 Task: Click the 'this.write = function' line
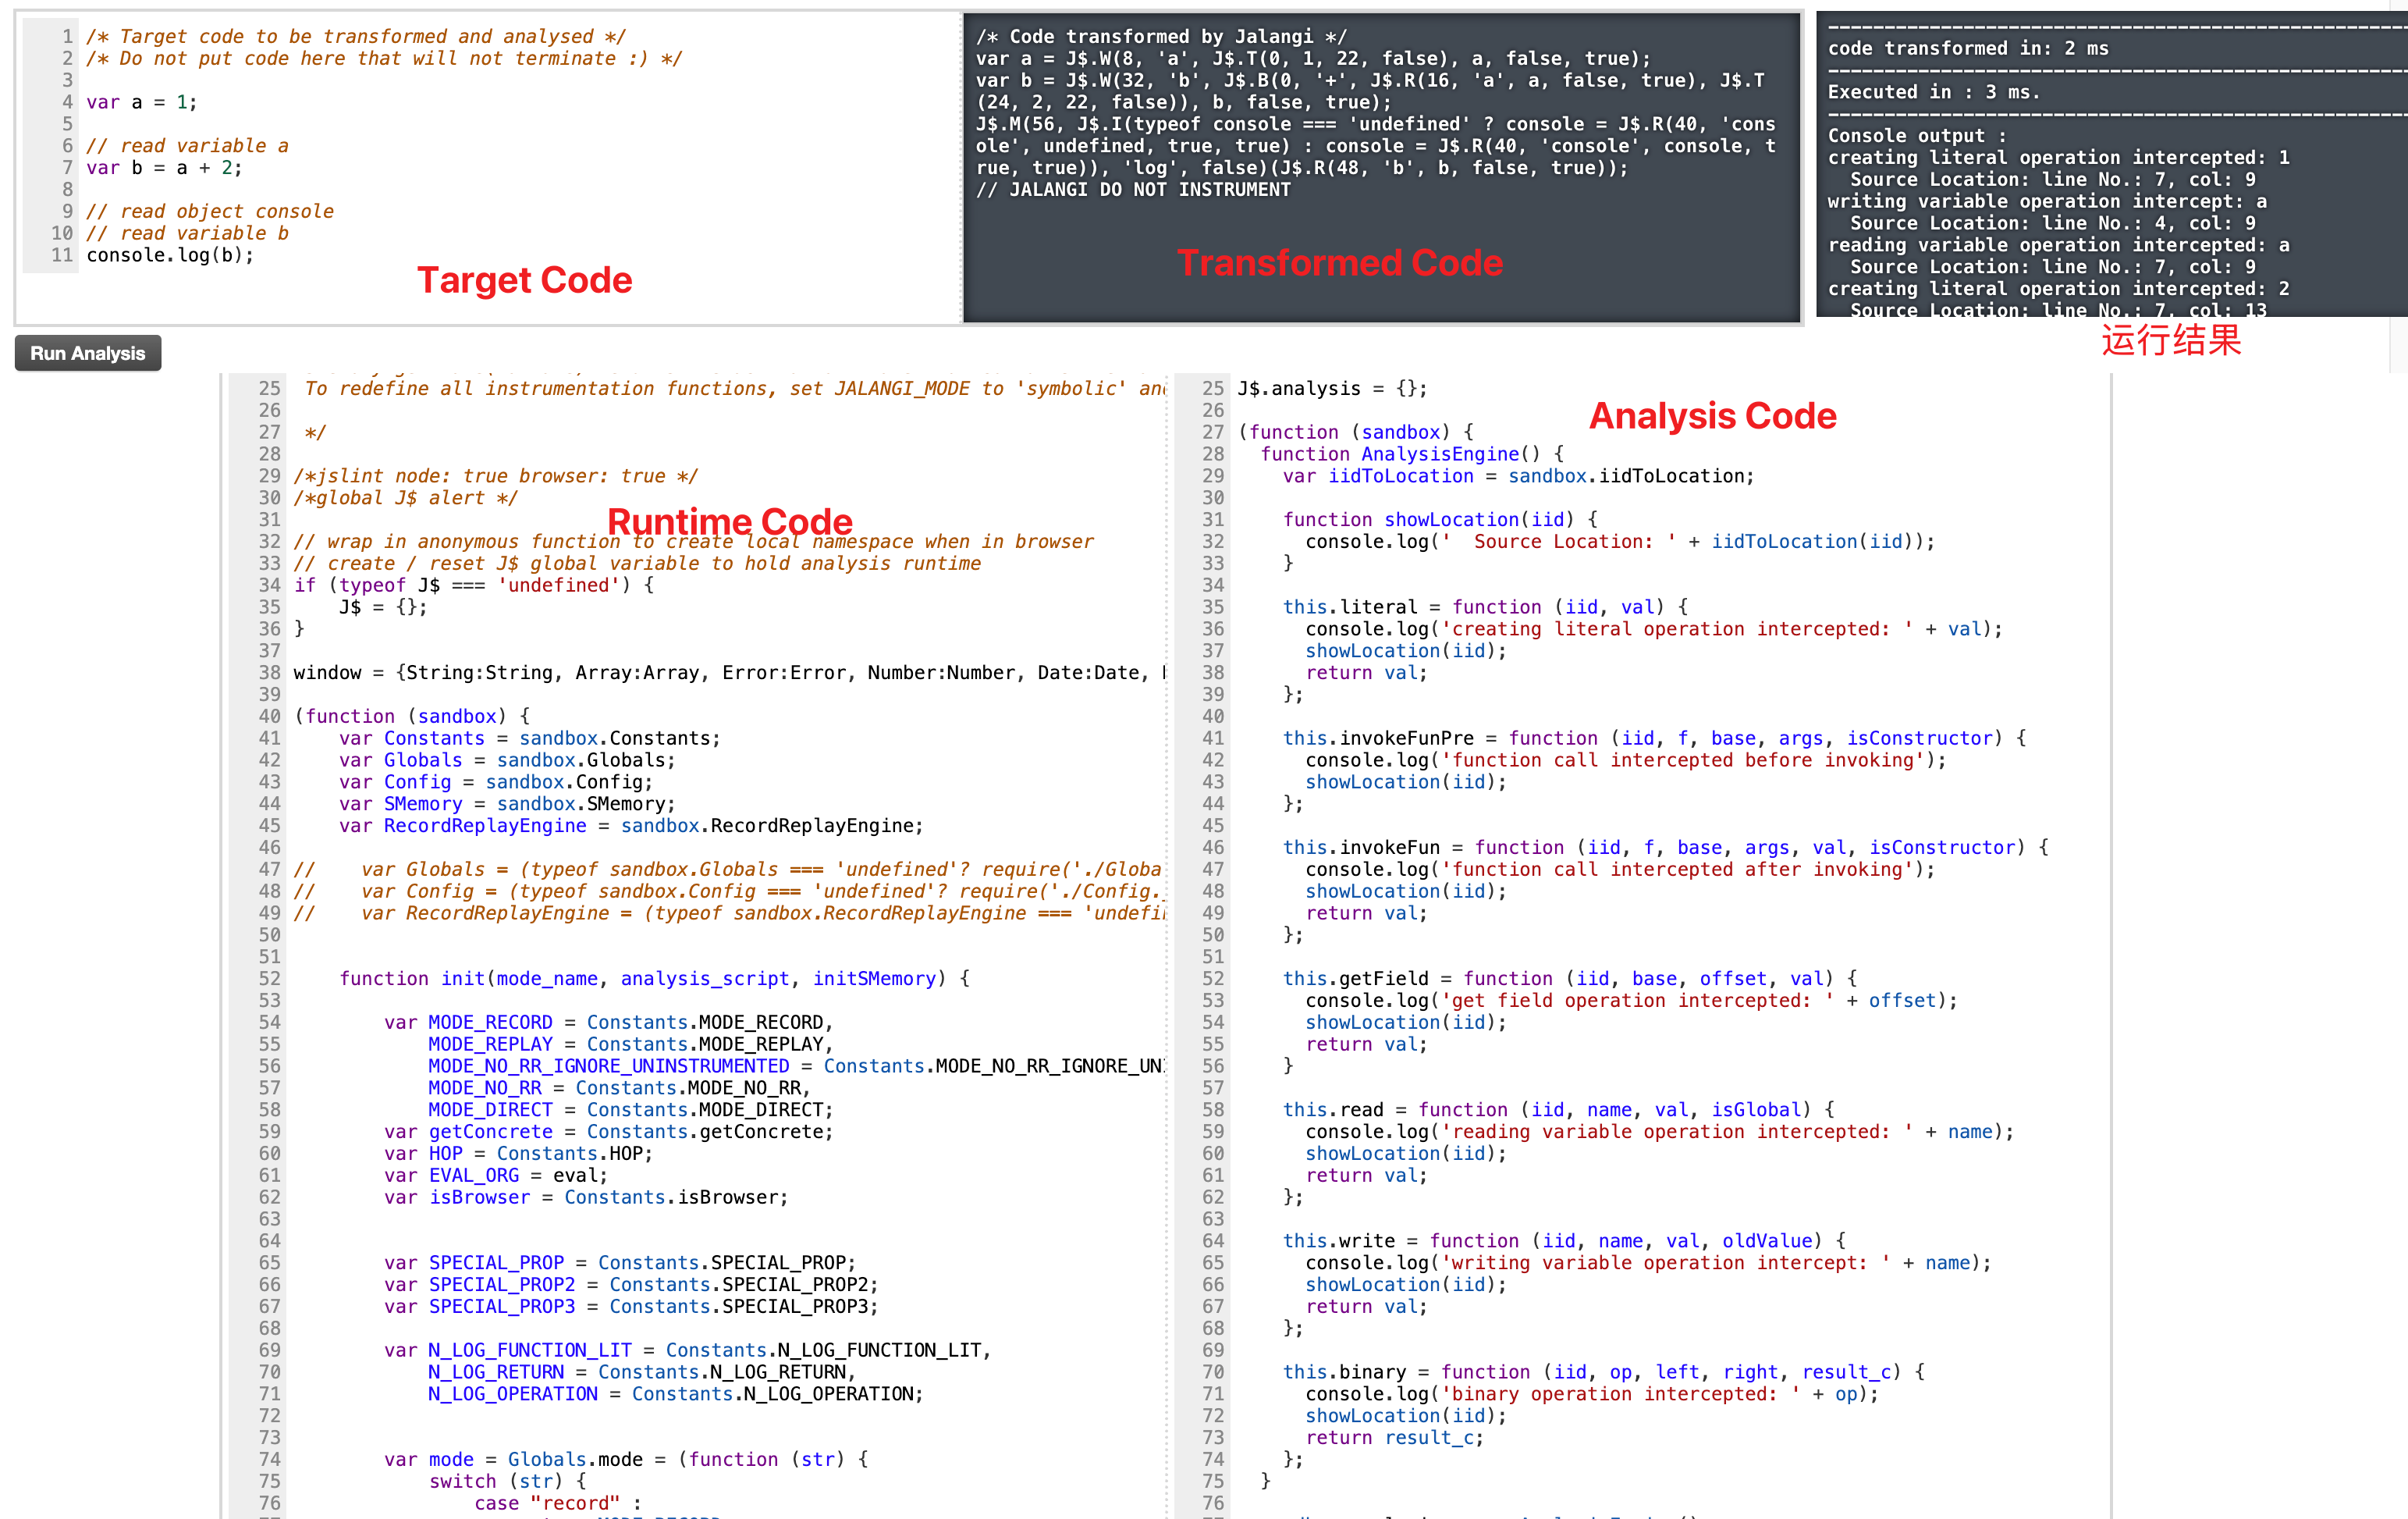pyautogui.click(x=1564, y=1241)
